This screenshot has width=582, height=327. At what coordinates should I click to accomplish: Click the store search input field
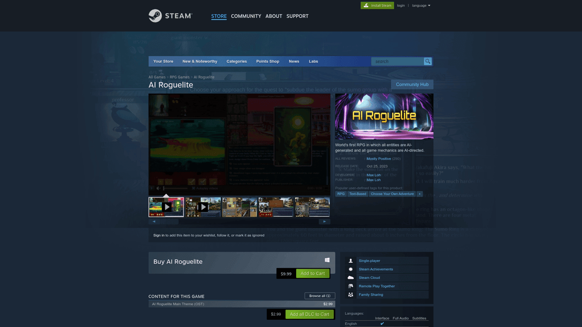(x=397, y=61)
